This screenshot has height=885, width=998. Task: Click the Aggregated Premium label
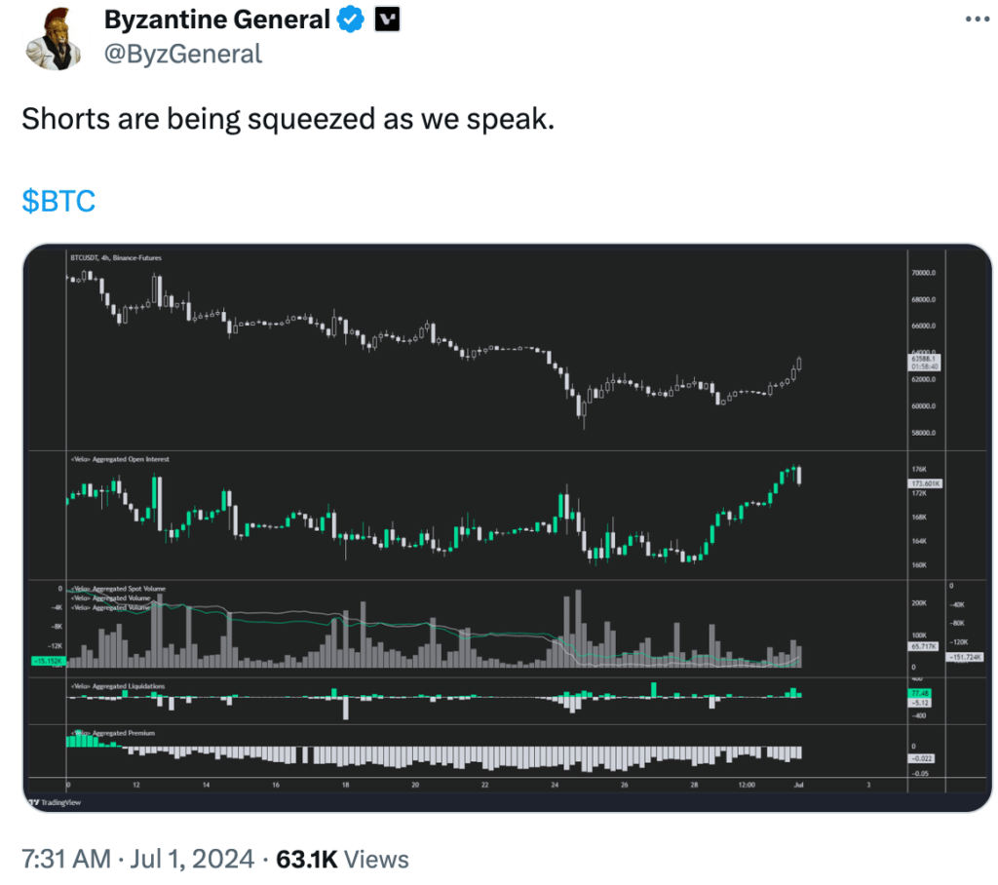click(x=113, y=733)
